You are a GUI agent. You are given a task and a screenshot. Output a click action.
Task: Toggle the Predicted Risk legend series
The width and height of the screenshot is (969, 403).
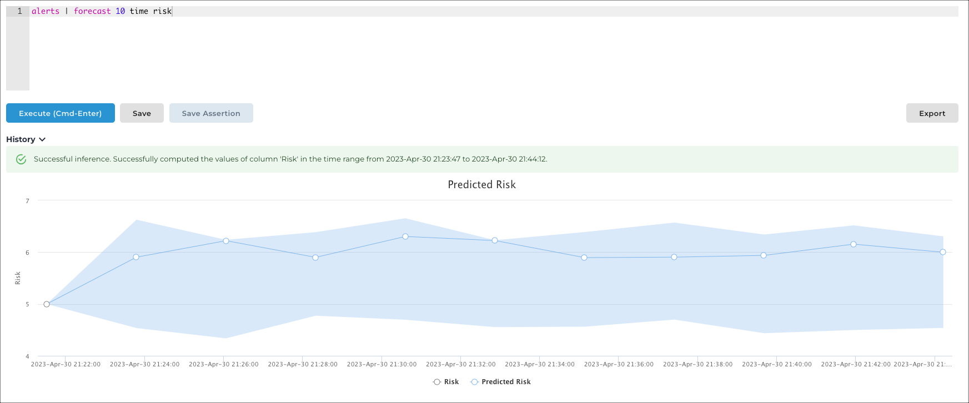(500, 382)
